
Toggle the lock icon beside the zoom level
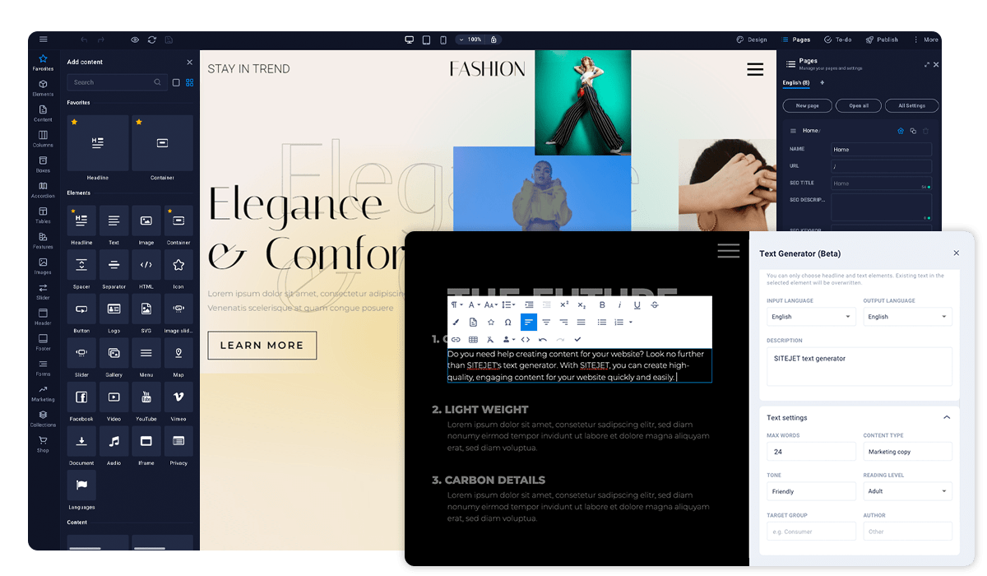(x=493, y=39)
